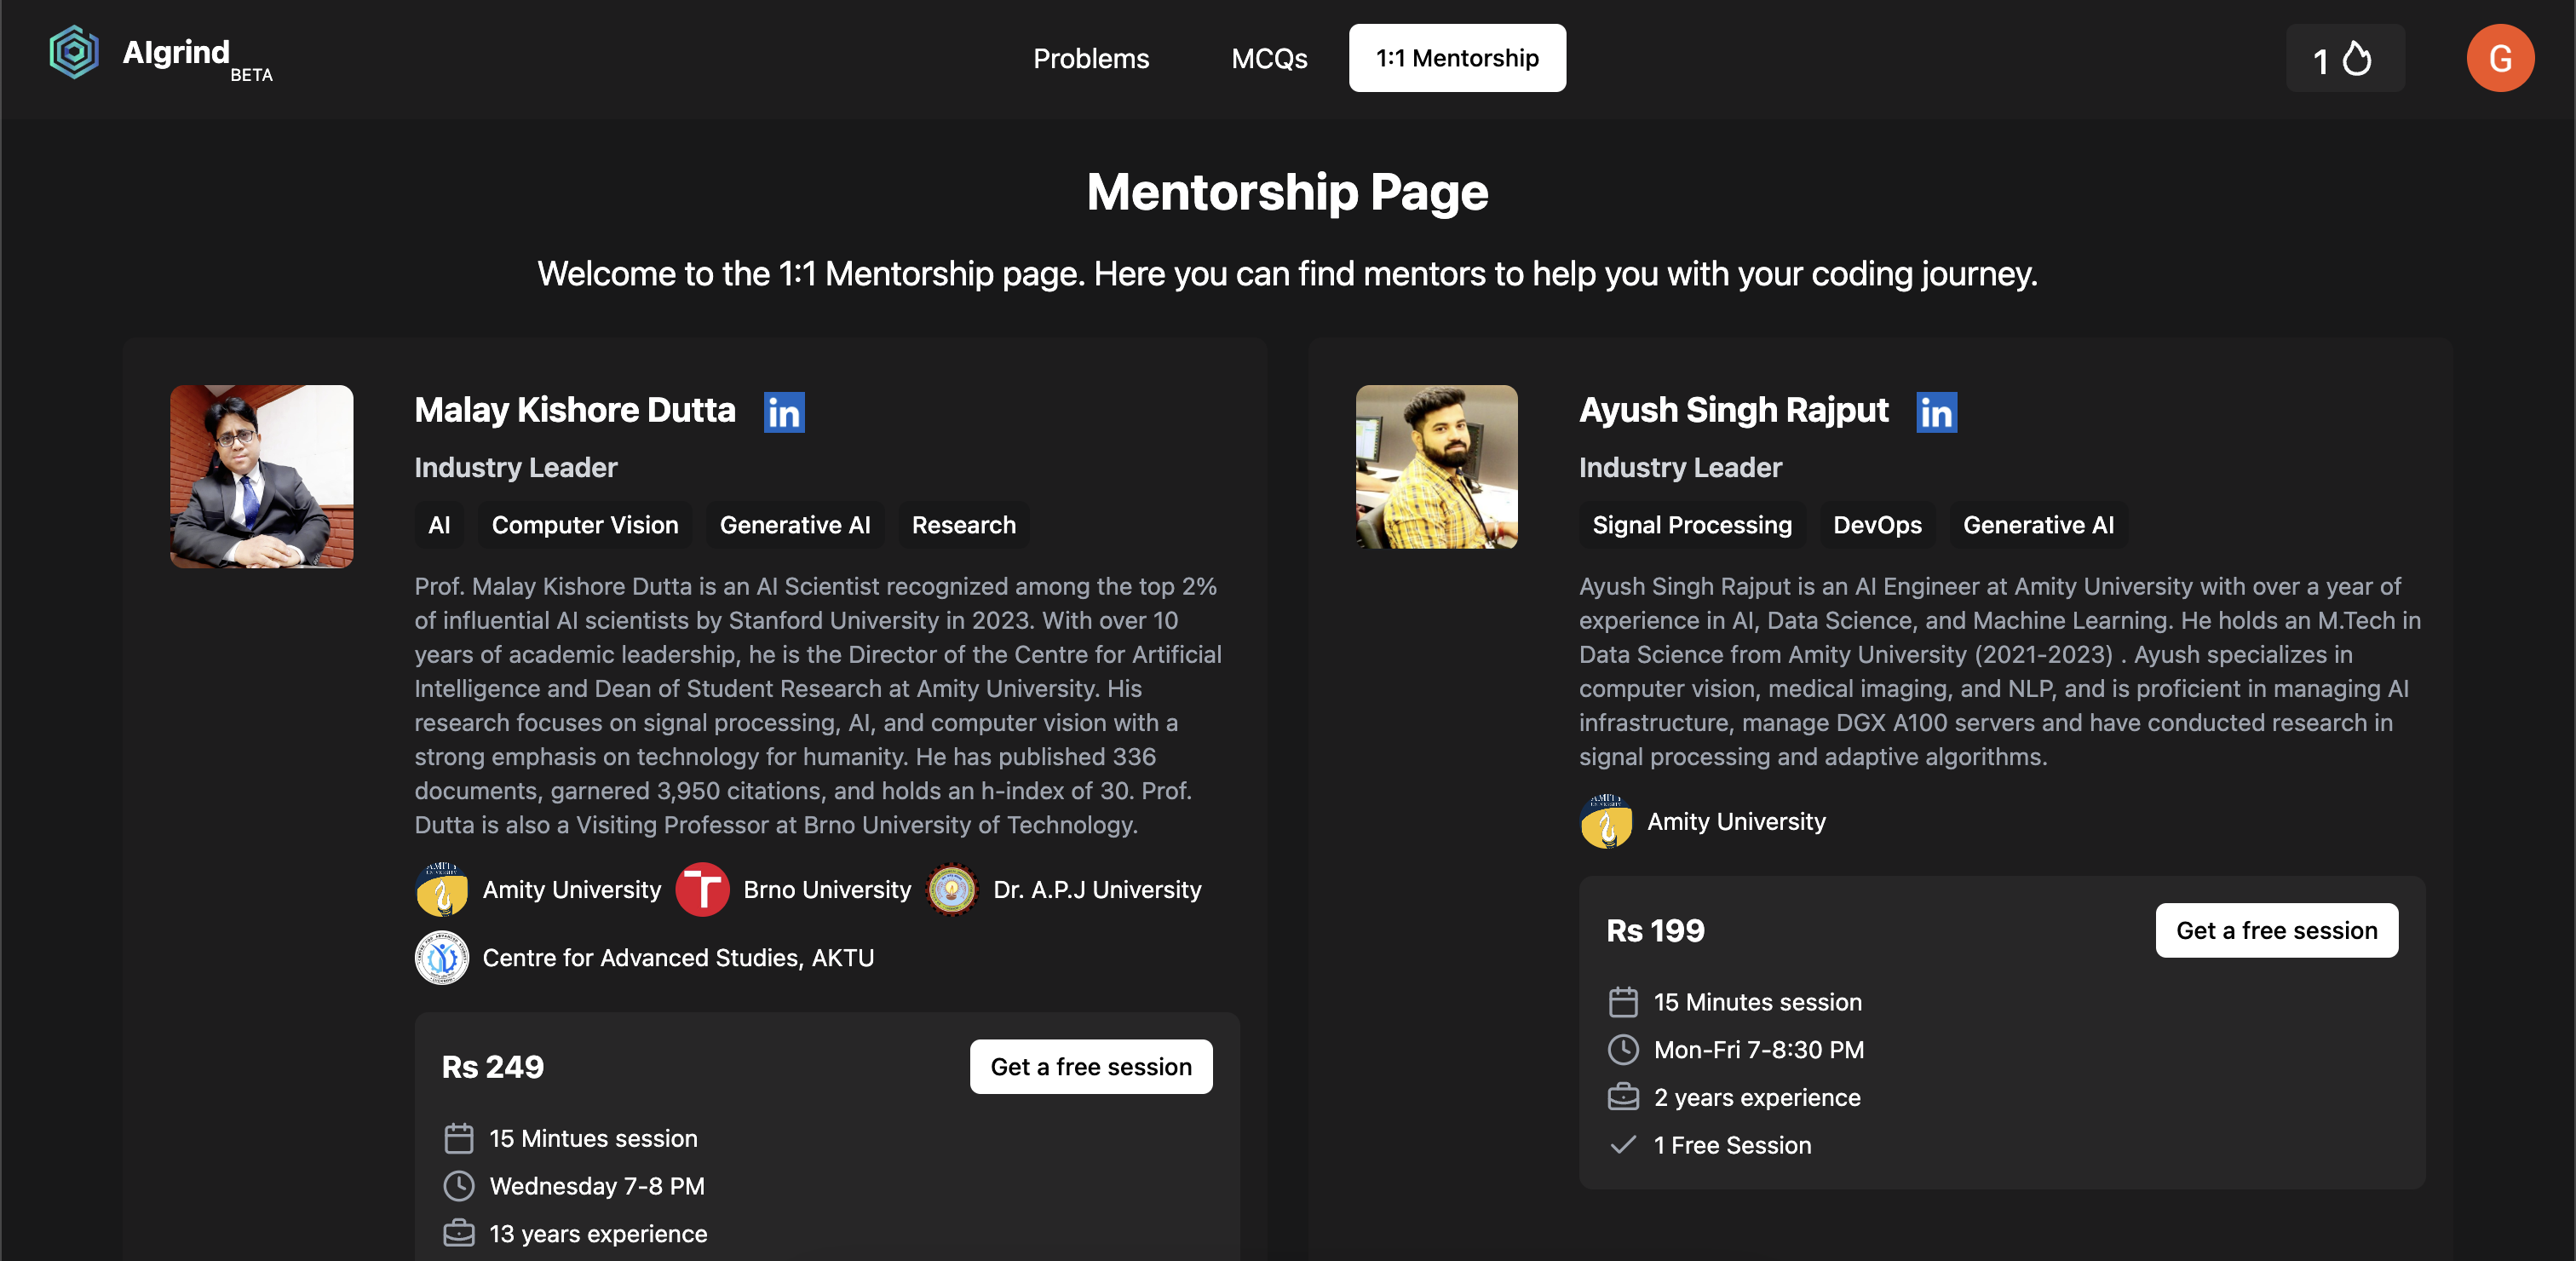This screenshot has height=1261, width=2576.
Task: Open Ayush Singh Rajput's LinkedIn profile icon
Action: pos(1936,412)
